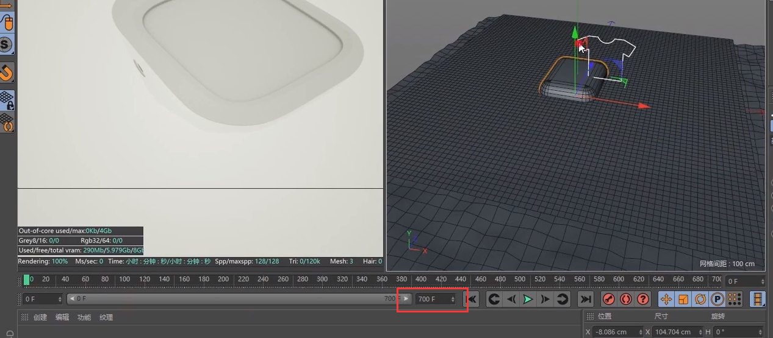The image size is (773, 338).
Task: Enable the magnet snap tool
Action: [x=6, y=73]
